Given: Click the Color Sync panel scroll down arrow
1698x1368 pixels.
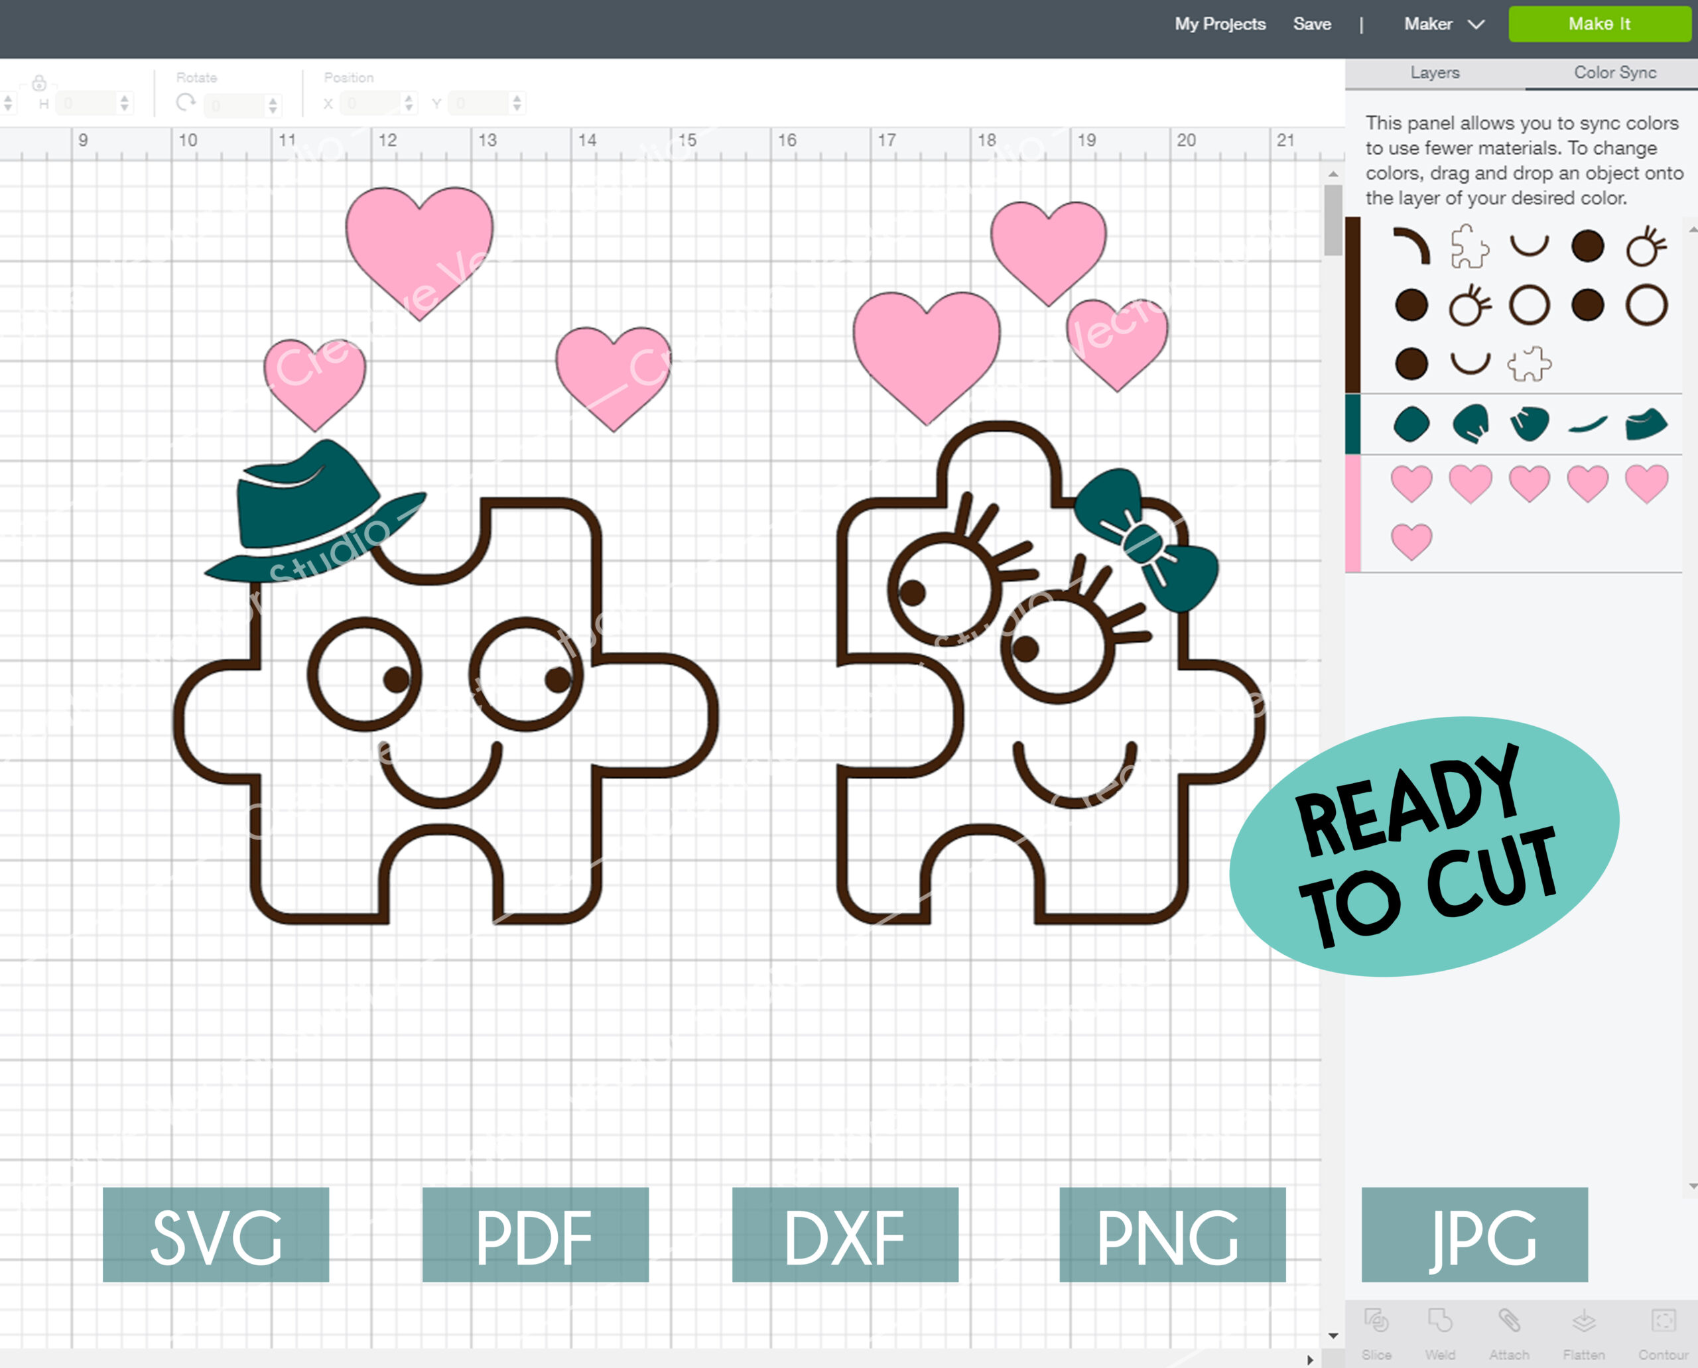Looking at the screenshot, I should tap(1691, 1186).
